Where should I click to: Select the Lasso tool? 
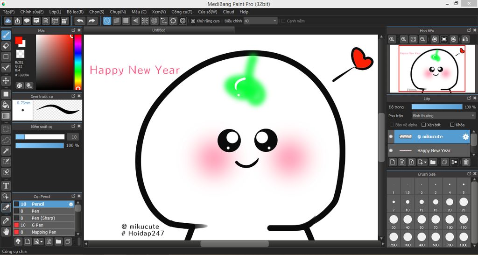pos(6,140)
